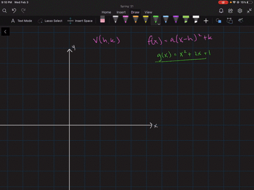Undo the last stroke
The image size is (254, 190).
pos(14,11)
